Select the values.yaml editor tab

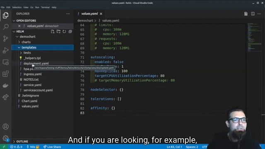(89, 14)
